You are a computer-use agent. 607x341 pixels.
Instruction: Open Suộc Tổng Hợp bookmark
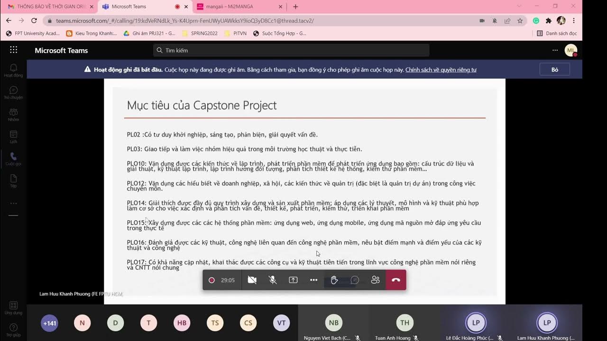point(280,34)
